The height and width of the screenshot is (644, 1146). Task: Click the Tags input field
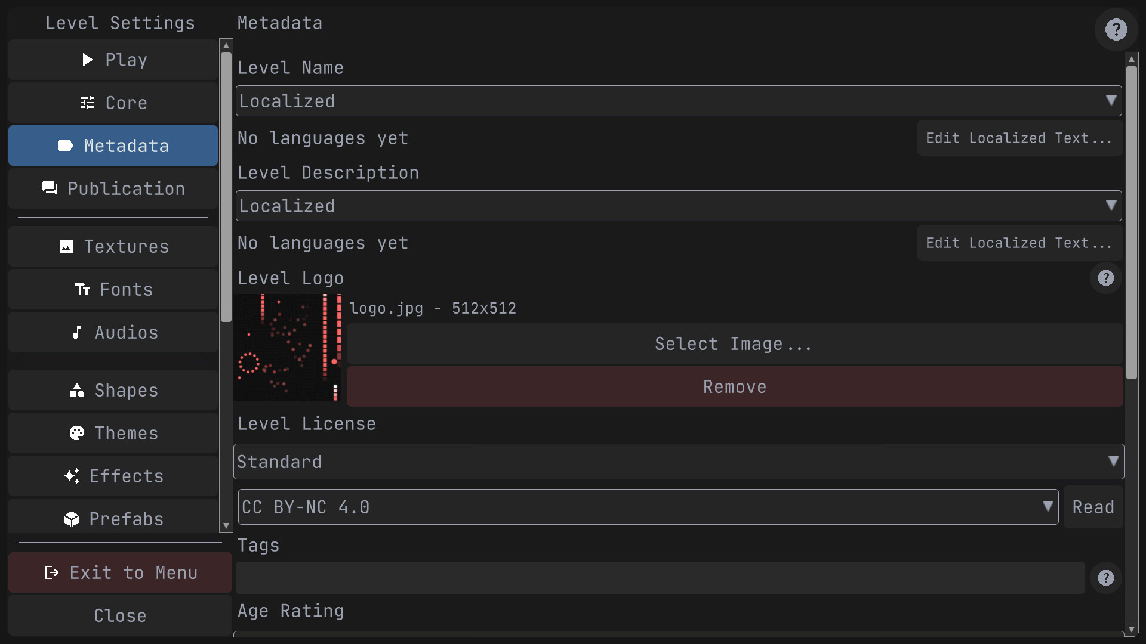660,578
